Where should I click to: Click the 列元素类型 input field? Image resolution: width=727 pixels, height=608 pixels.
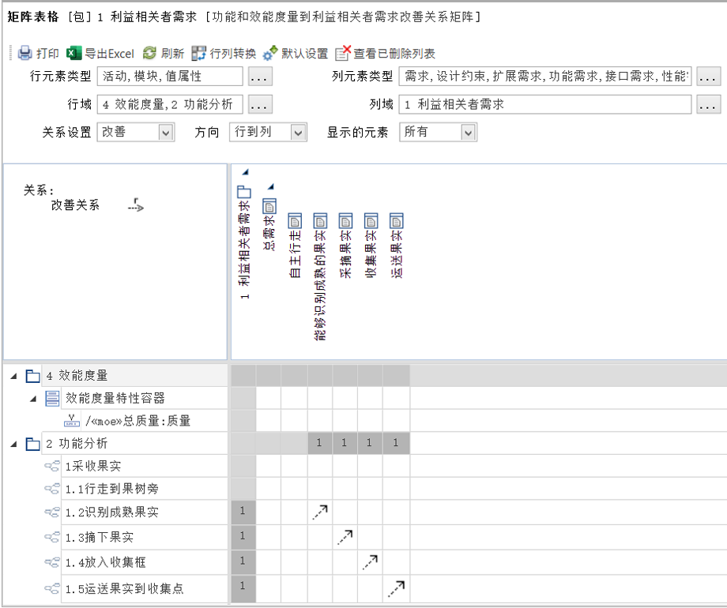coord(545,77)
